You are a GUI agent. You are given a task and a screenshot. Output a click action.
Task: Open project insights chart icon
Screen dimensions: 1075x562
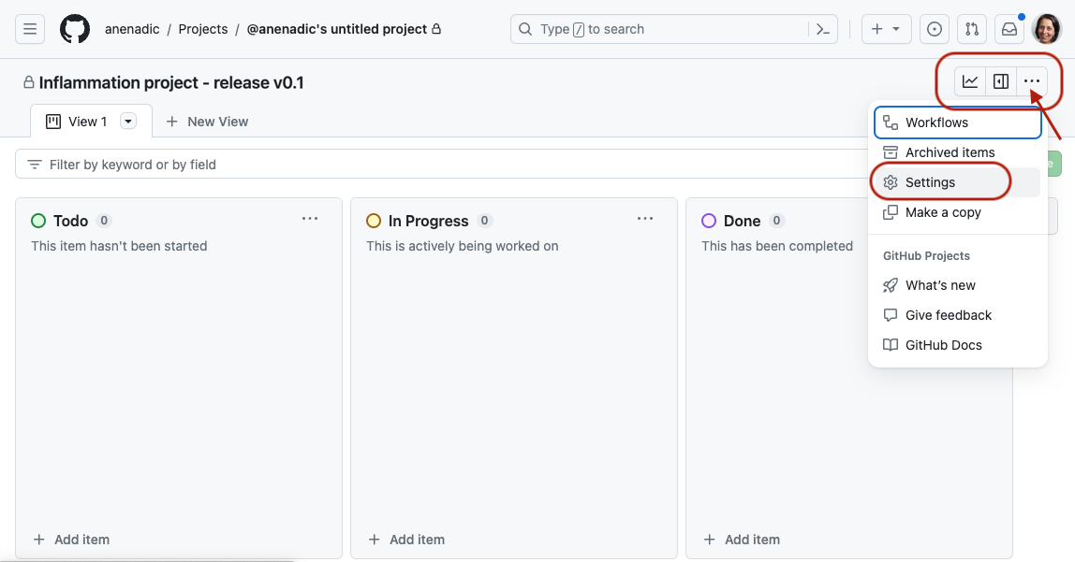pyautogui.click(x=970, y=81)
